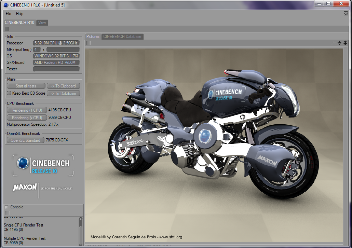Copy results with To Clipboard button
Image resolution: width=352 pixels, height=248 pixels.
(63, 86)
